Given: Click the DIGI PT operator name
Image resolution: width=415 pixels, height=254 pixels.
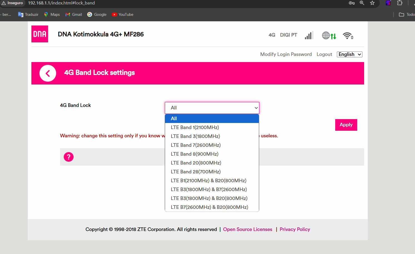Looking at the screenshot, I should [x=289, y=35].
